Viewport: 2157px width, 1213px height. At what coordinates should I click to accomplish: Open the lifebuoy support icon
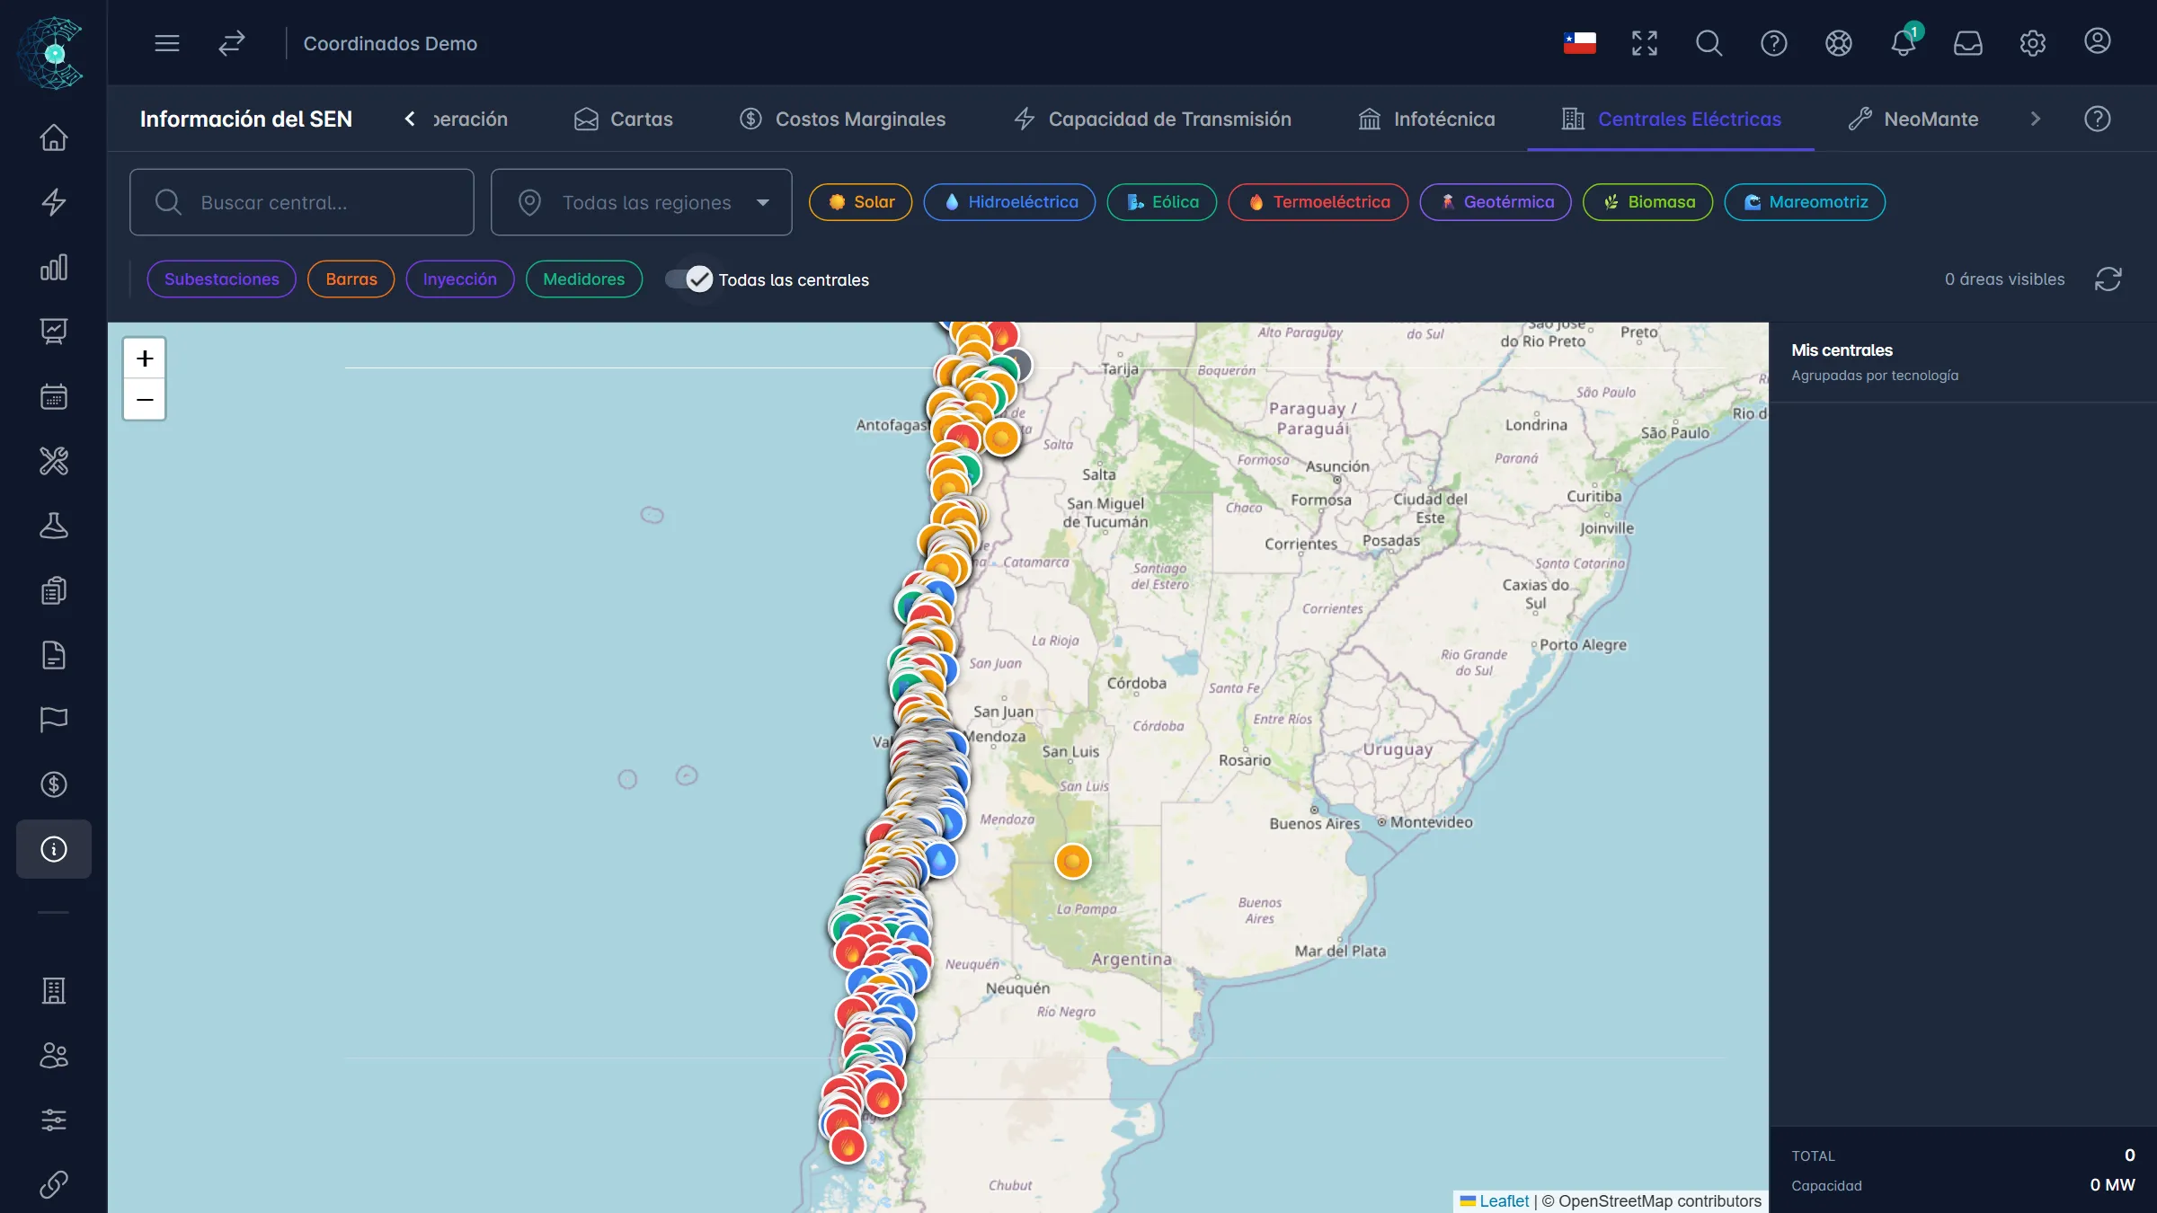pyautogui.click(x=1838, y=43)
